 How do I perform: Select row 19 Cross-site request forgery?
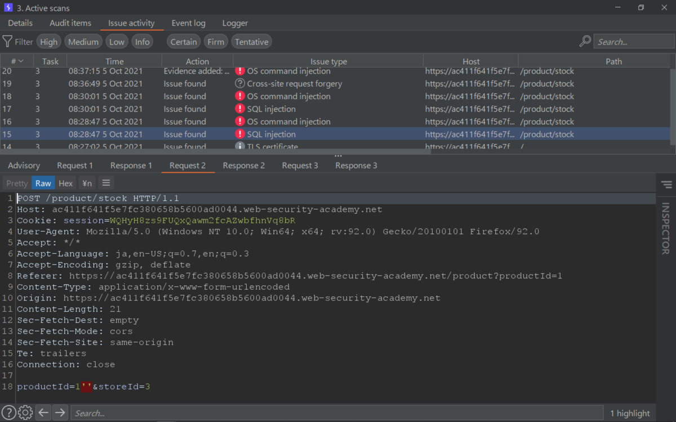(335, 83)
